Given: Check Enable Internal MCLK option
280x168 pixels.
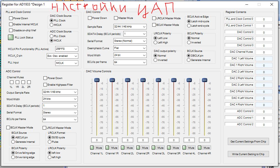Looking at the screenshot, I should 11,24.
